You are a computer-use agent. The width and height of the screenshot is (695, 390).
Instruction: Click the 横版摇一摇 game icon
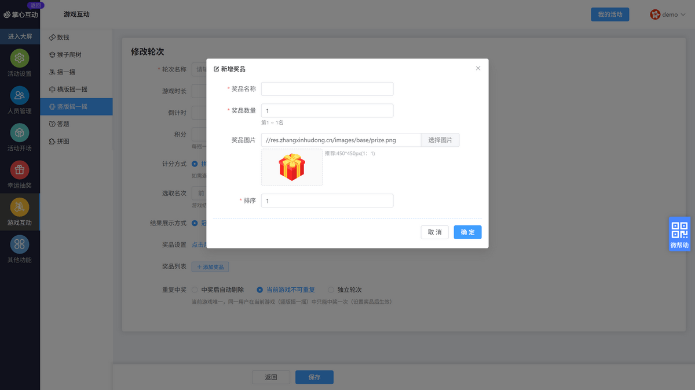tap(52, 90)
